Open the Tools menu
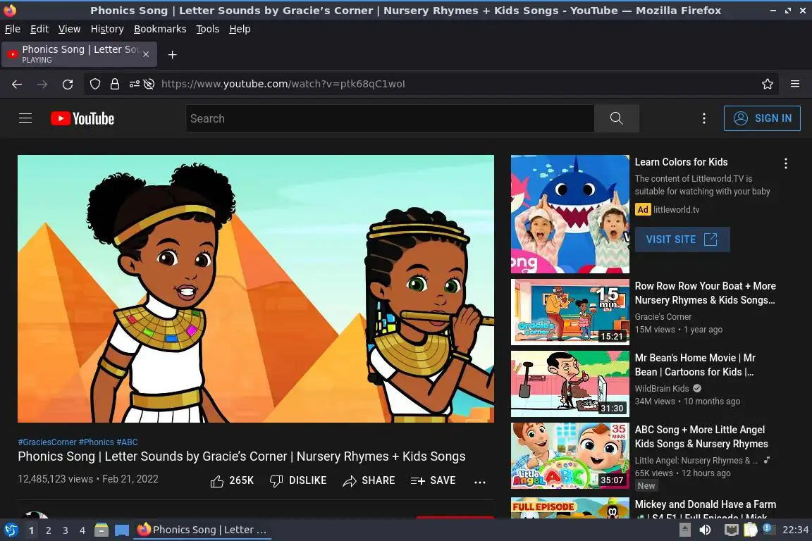 point(208,29)
